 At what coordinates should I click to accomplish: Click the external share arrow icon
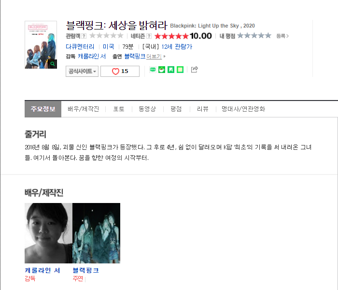[194, 69]
